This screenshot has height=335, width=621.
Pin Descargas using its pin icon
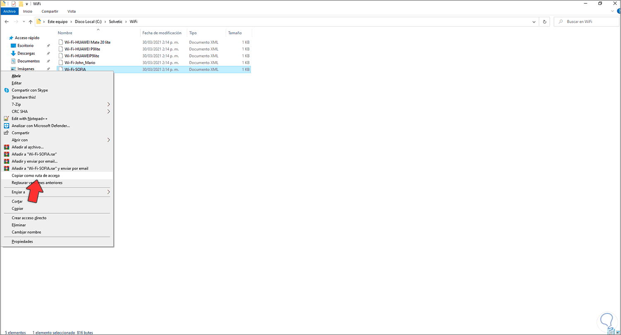click(x=48, y=53)
